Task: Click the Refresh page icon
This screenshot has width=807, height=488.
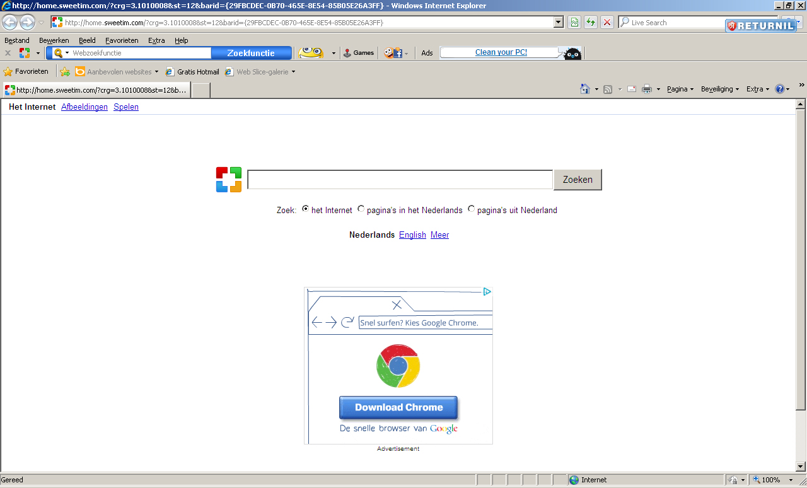Action: click(x=590, y=23)
